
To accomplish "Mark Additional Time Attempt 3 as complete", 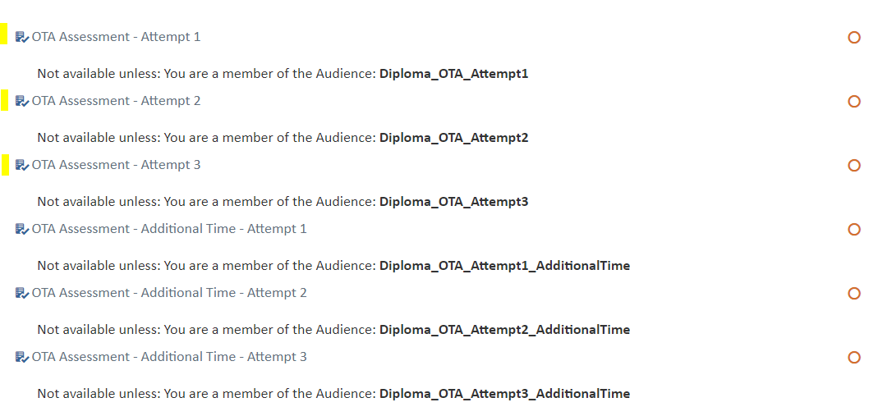I will point(854,357).
